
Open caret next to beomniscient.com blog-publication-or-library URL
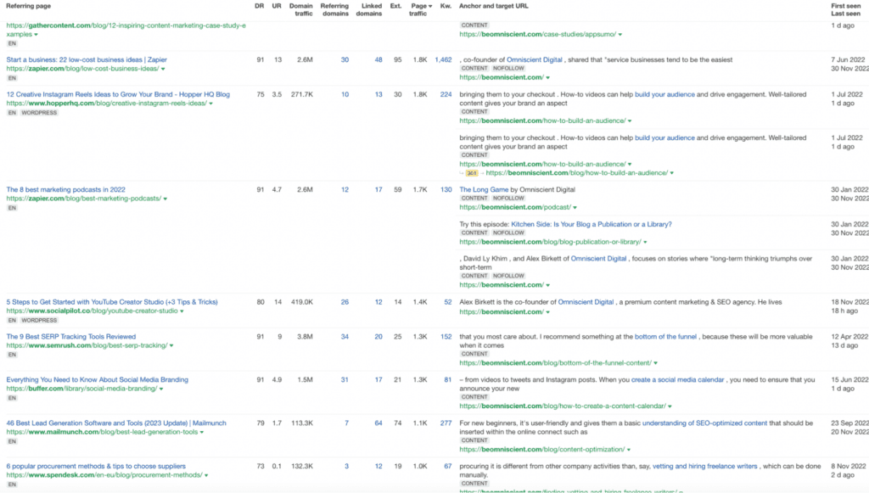(x=645, y=242)
